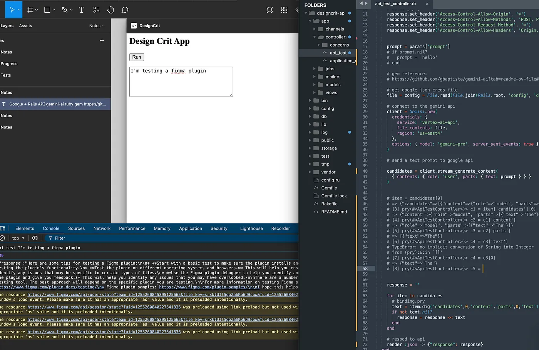This screenshot has height=350, width=539.
Task: Open the api_test file in sidebar
Action: (338, 53)
